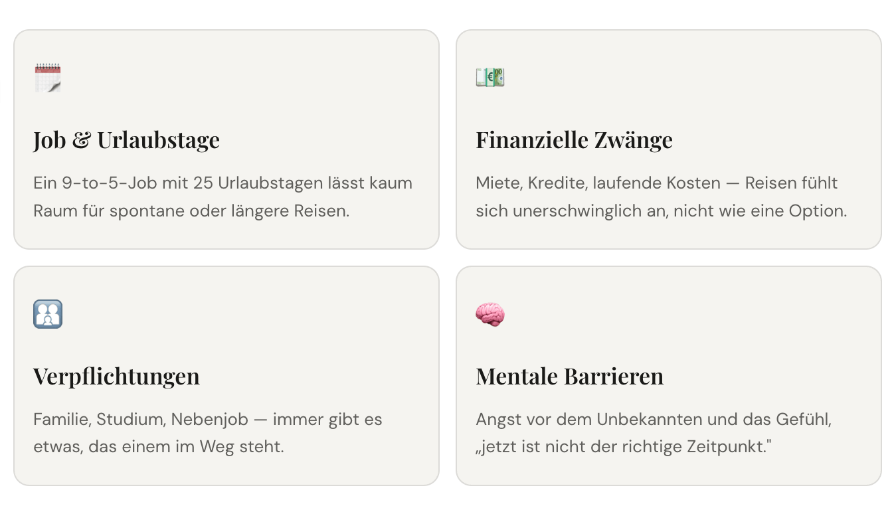Click the line 'sich unerschwinglich an, nicht wie eine Option'
Screen dimensions: 894x506
pos(662,211)
